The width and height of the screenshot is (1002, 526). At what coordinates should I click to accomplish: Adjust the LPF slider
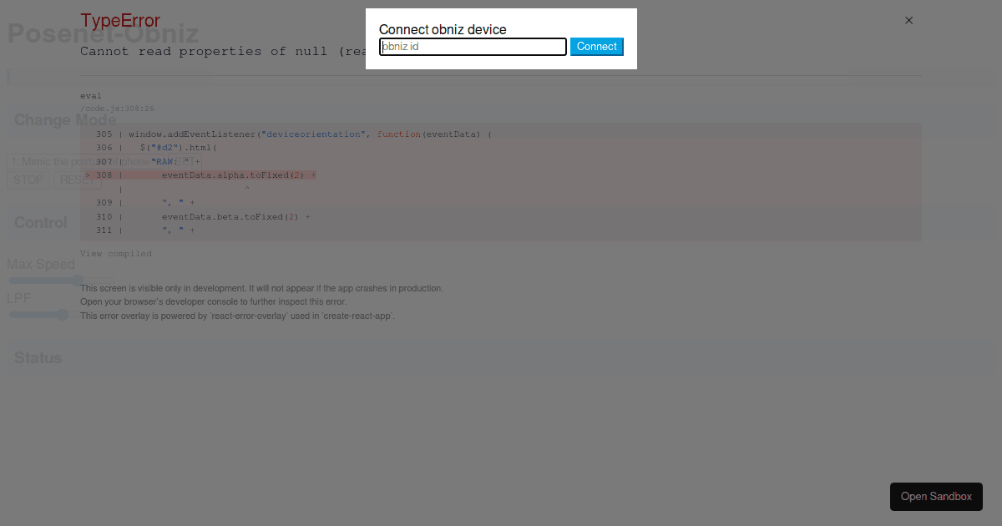pyautogui.click(x=63, y=315)
